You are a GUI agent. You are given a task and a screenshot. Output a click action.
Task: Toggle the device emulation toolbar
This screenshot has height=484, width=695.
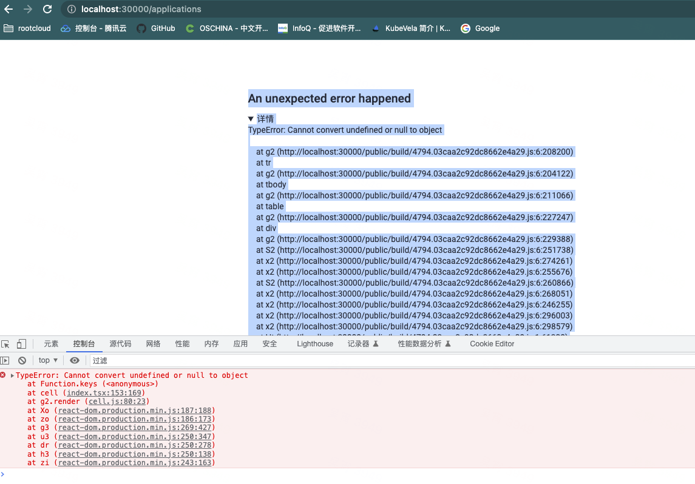(x=21, y=344)
